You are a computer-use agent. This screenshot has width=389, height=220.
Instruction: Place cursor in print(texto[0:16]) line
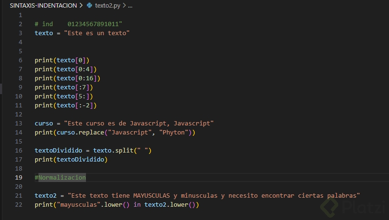click(x=67, y=78)
